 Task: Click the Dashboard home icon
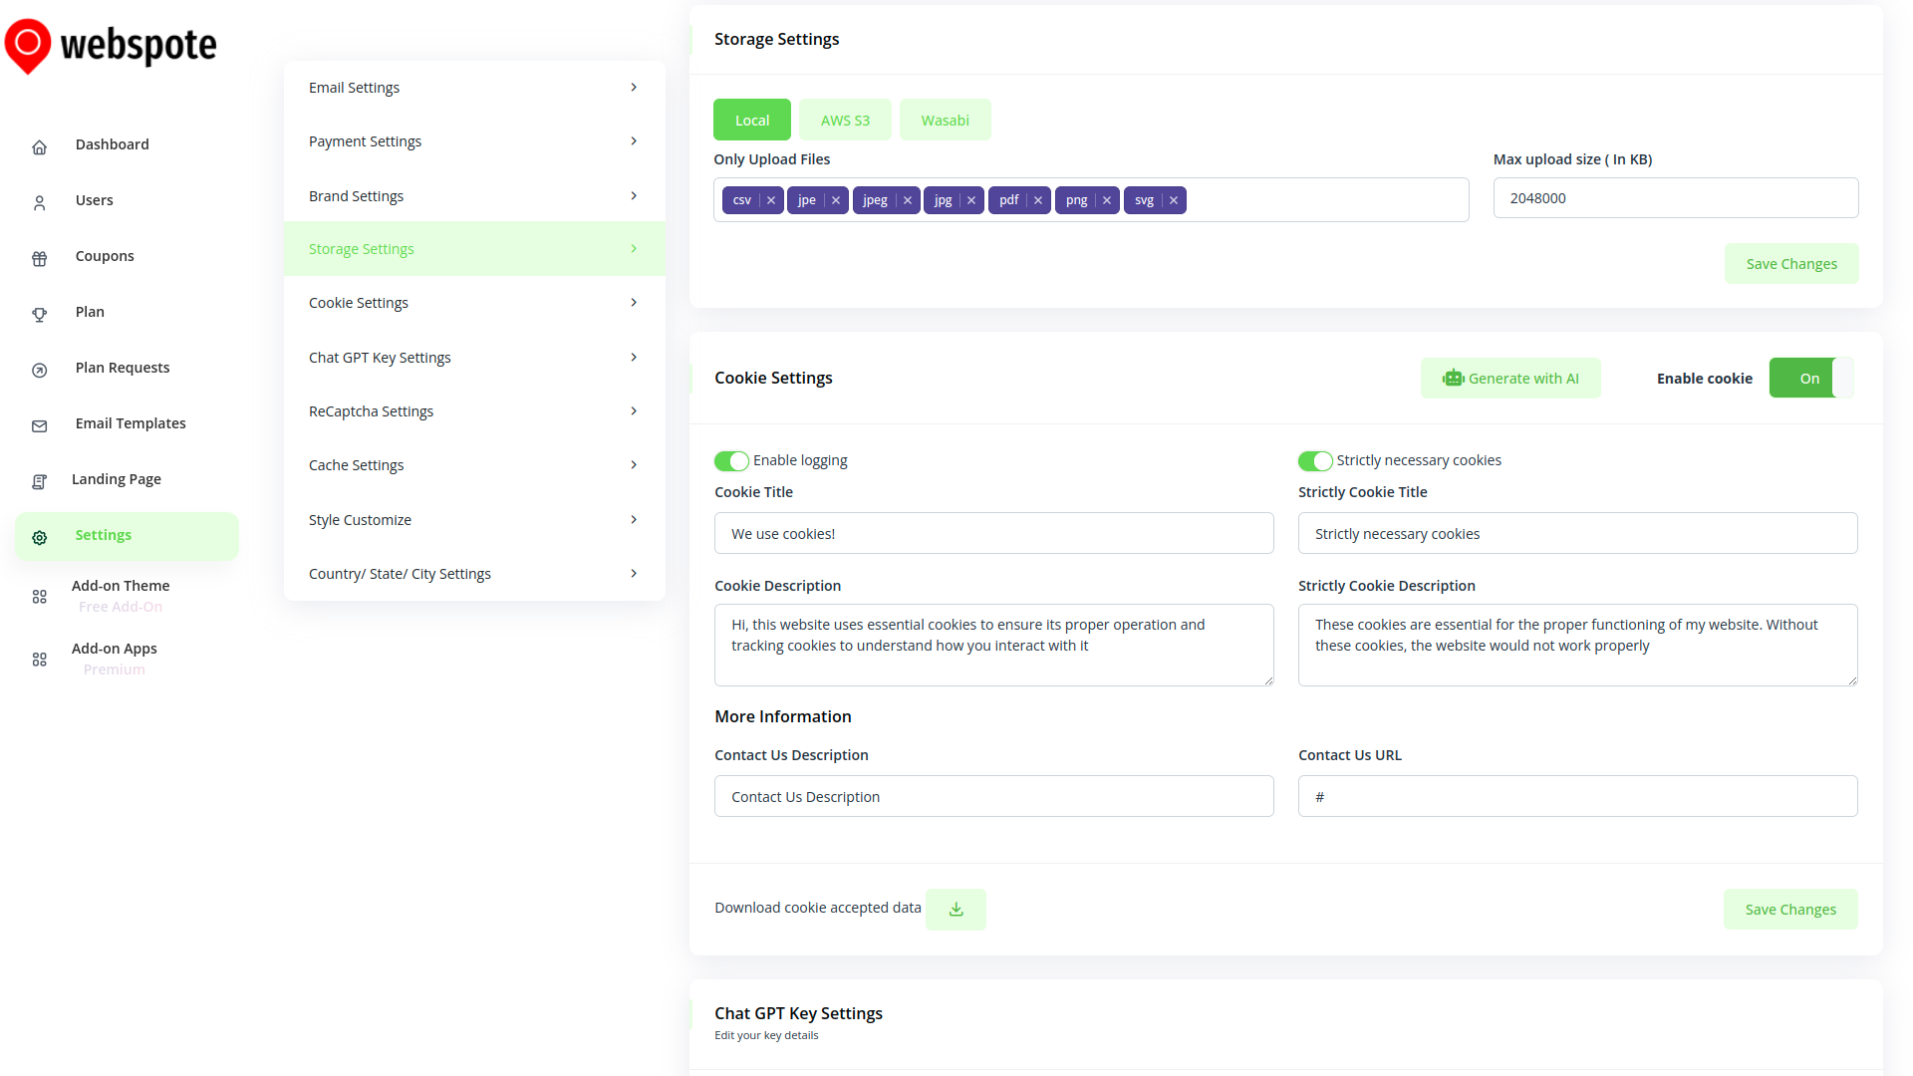click(40, 147)
